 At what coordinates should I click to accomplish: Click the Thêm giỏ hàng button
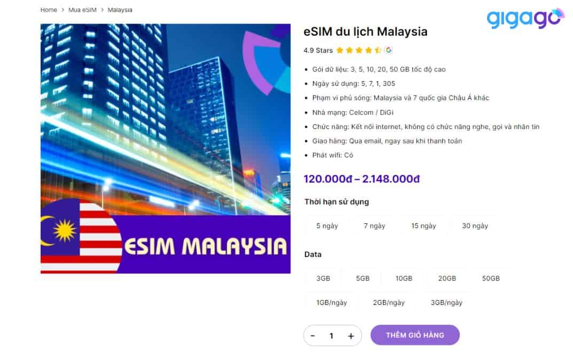tap(415, 335)
